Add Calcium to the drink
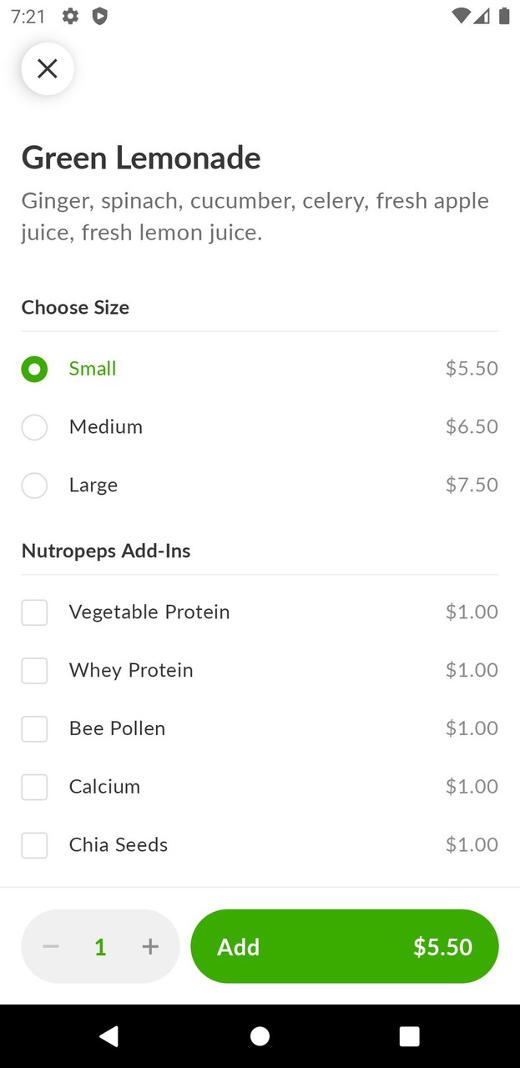Viewport: 520px width, 1068px height. coord(34,787)
